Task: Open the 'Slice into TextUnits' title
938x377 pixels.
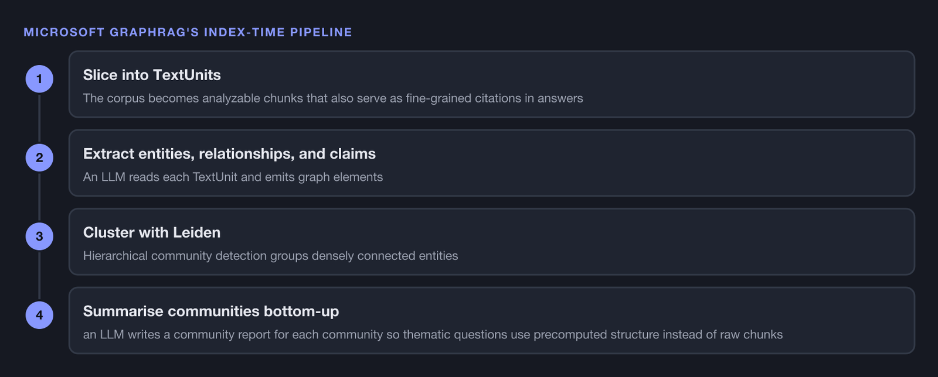Action: tap(152, 75)
